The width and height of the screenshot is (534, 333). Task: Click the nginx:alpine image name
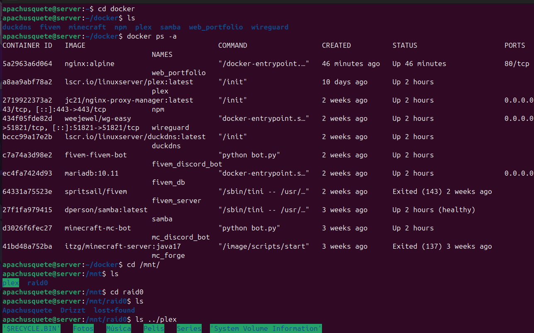point(89,64)
